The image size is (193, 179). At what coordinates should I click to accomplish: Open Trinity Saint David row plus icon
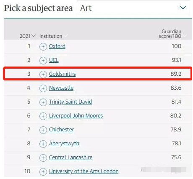pos(43,102)
